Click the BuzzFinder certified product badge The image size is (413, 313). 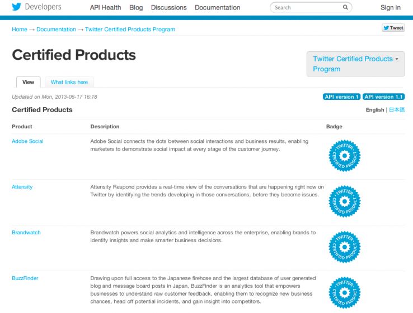[x=343, y=291]
